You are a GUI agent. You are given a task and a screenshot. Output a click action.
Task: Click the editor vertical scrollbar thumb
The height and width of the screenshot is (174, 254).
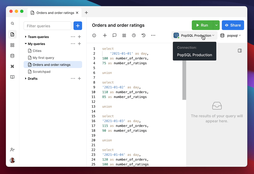pos(184,80)
